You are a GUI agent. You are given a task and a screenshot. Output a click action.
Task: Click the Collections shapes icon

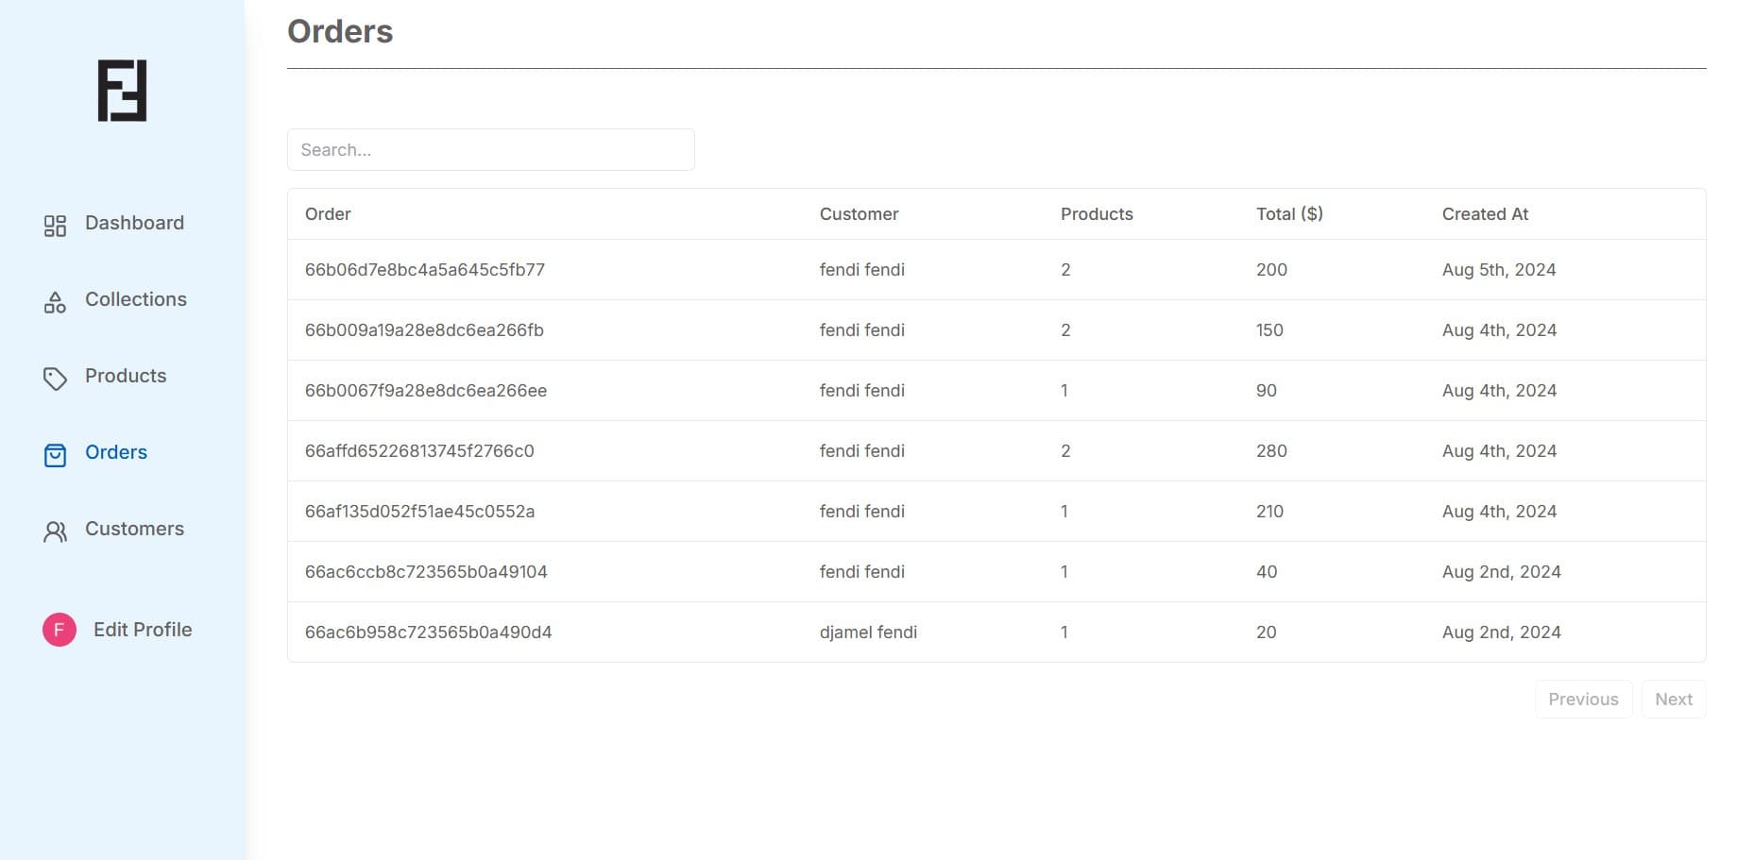coord(55,302)
